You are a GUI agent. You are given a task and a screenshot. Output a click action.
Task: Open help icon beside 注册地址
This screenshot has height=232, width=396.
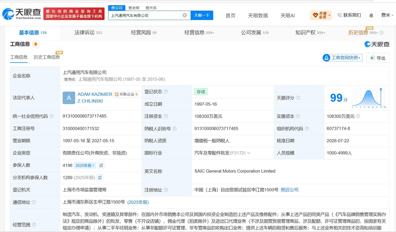click(x=166, y=190)
